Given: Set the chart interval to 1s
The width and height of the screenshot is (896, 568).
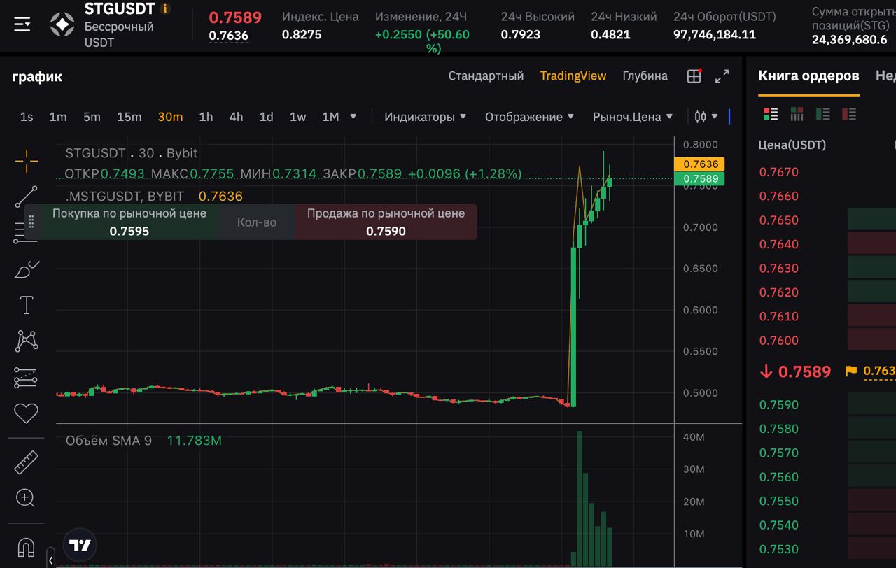Looking at the screenshot, I should coord(27,117).
